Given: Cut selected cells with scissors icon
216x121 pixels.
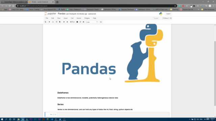Looking at the screenshot, I should pos(53,22).
